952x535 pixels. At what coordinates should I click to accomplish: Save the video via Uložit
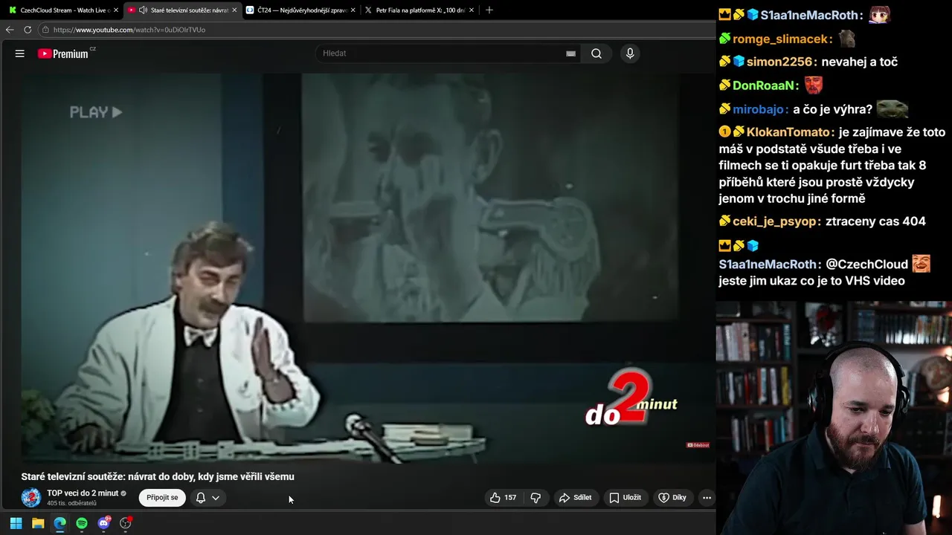tap(625, 498)
